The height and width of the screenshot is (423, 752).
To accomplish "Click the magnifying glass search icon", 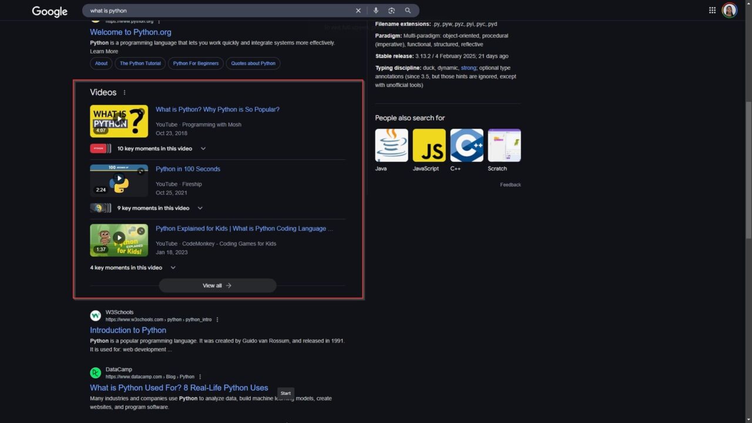I will (x=408, y=11).
